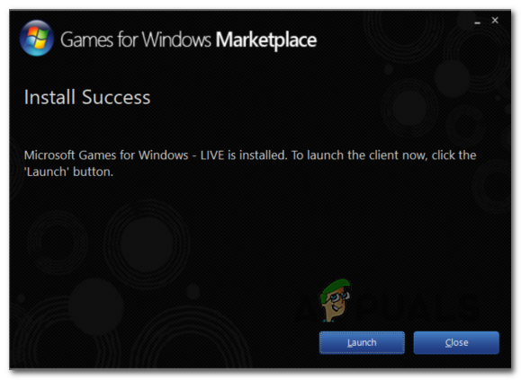Click the word Windows in the title
This screenshot has height=380, width=521.
(x=176, y=40)
